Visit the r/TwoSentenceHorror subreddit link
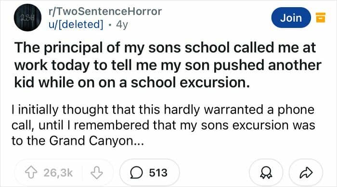The image size is (337, 187). tap(105, 11)
